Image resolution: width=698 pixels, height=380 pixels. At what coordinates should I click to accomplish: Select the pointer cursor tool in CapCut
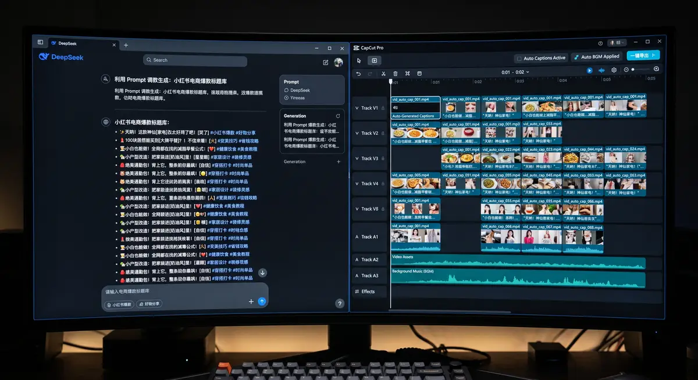(359, 60)
